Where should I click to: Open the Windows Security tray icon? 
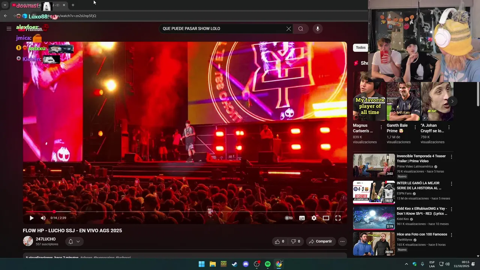(x=414, y=264)
